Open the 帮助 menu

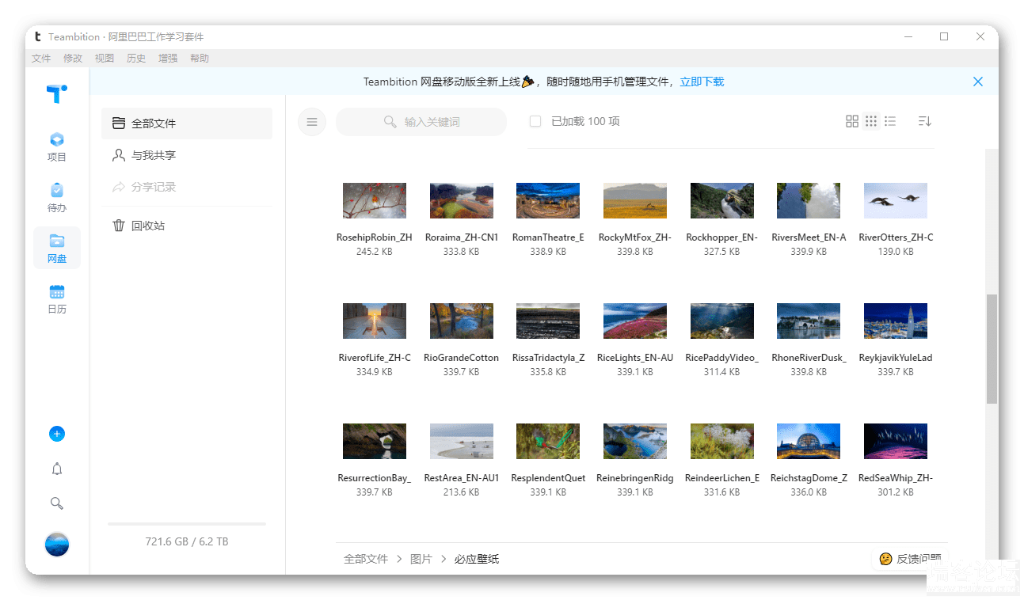200,59
